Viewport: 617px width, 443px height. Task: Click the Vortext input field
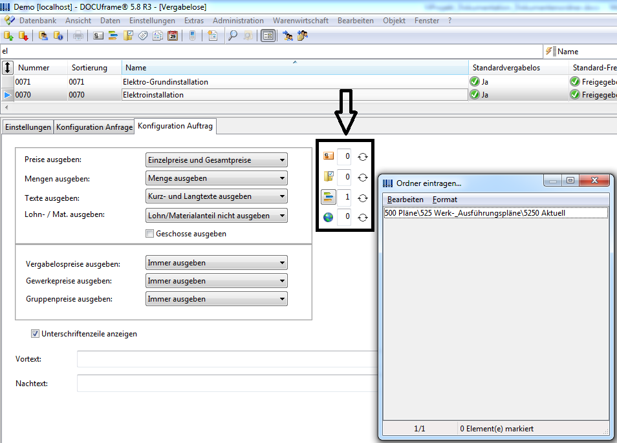click(x=228, y=359)
